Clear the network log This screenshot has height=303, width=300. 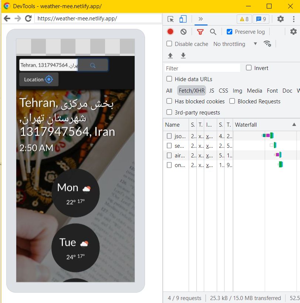183,32
